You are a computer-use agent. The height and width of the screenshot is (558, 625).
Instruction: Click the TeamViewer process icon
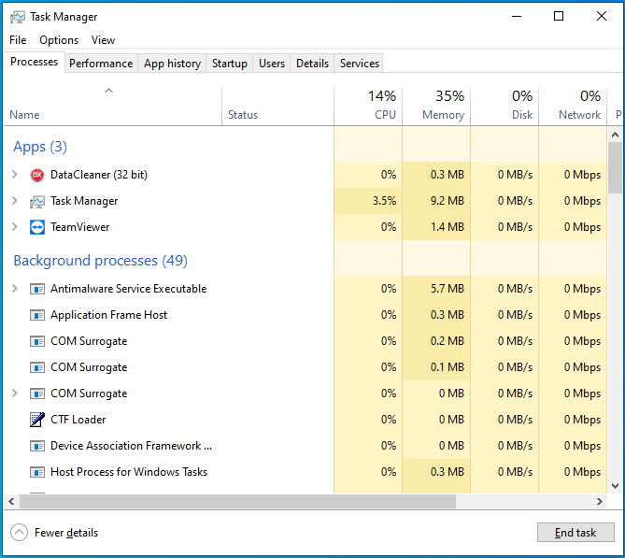click(x=37, y=227)
